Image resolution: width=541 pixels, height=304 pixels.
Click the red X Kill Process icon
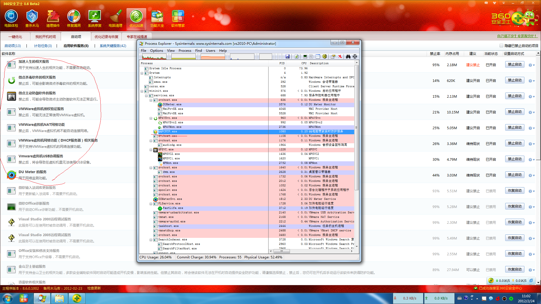click(x=340, y=57)
